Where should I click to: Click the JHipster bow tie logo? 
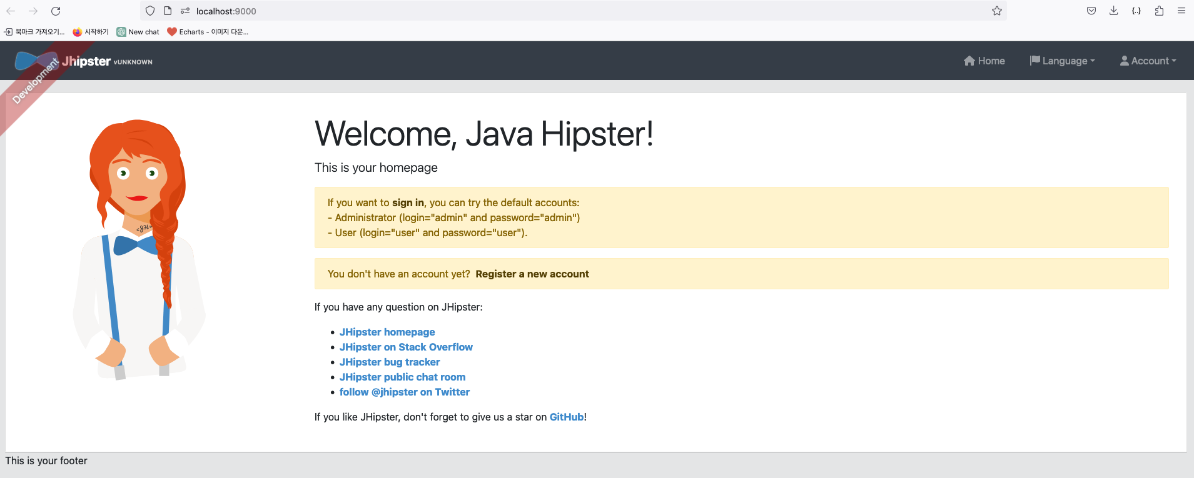click(36, 61)
